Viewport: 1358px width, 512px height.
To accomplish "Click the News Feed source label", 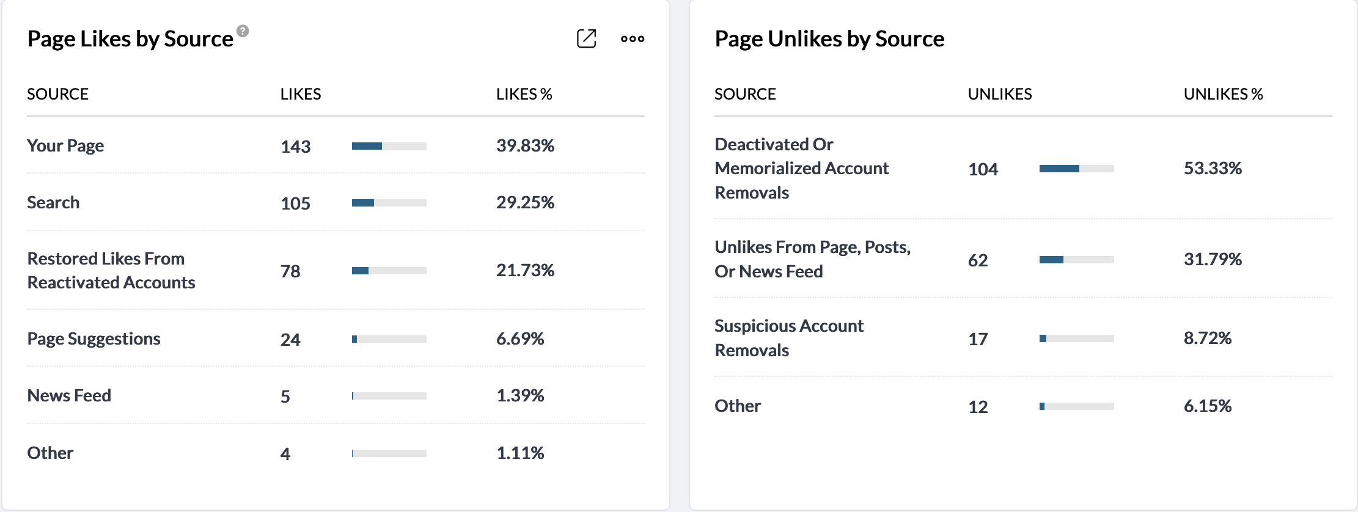I will coord(69,395).
